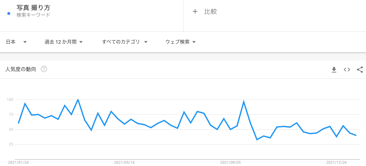The image size is (366, 166).
Task: Select the 写真 撮り方 search term
Action: point(33,8)
